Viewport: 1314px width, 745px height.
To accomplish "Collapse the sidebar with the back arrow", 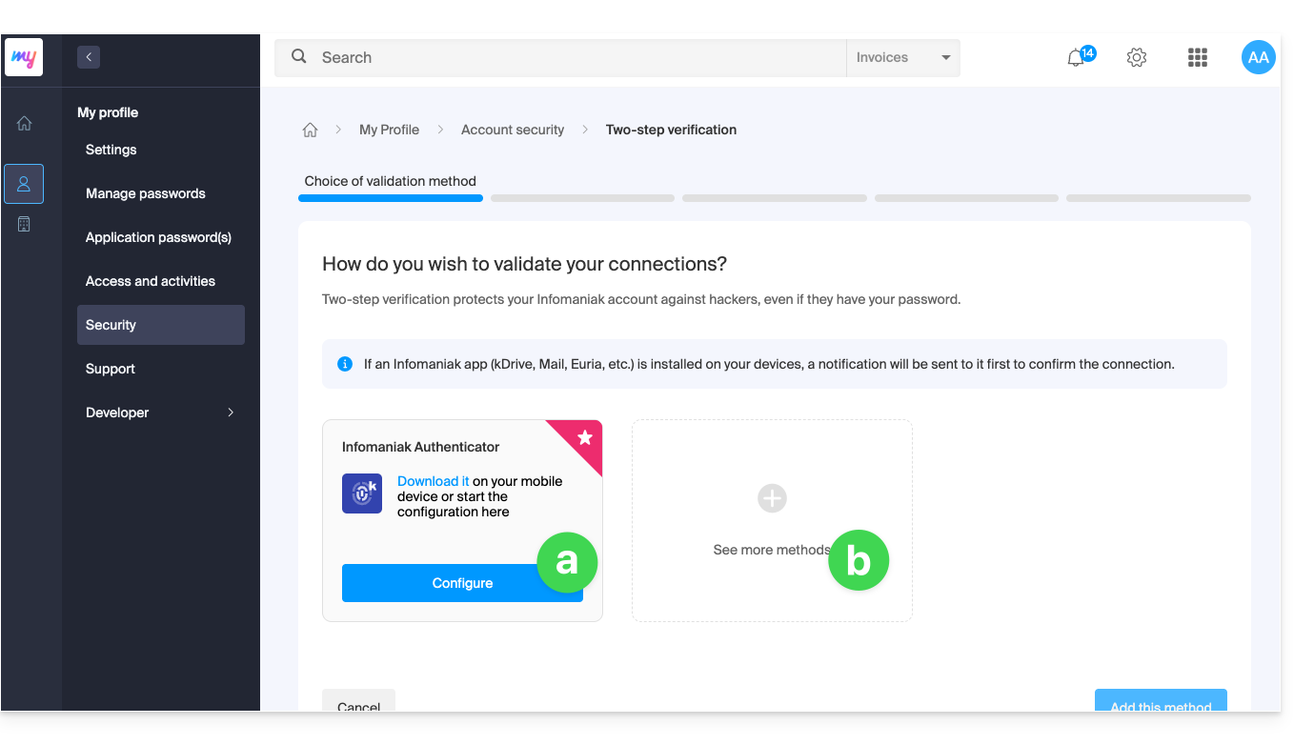I will (x=89, y=57).
